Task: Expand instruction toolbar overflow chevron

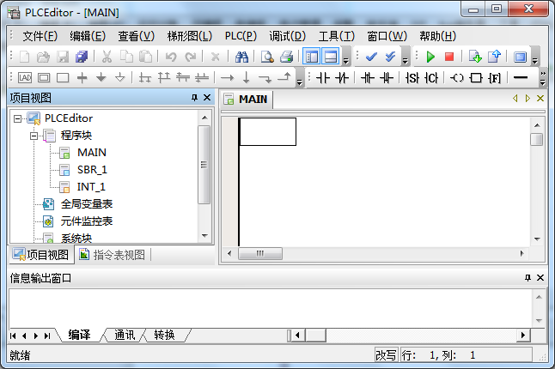Action: [543, 78]
